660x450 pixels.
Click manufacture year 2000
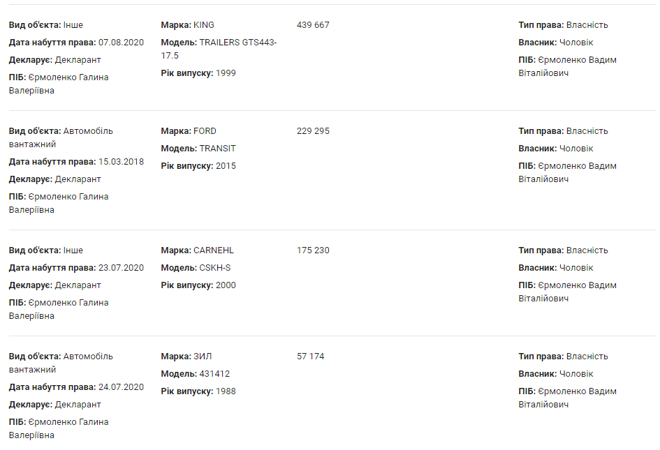tap(226, 285)
